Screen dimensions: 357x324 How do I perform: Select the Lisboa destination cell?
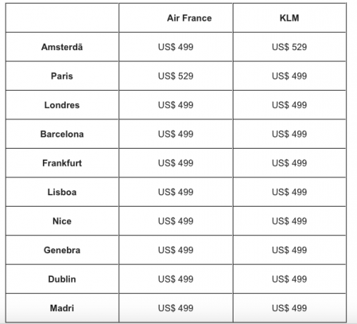tap(62, 192)
